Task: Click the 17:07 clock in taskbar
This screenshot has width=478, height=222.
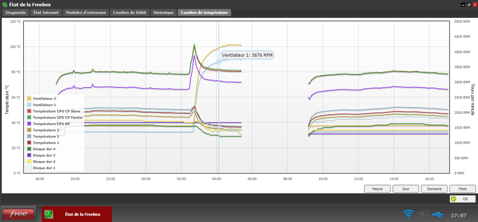Action: tap(459, 215)
